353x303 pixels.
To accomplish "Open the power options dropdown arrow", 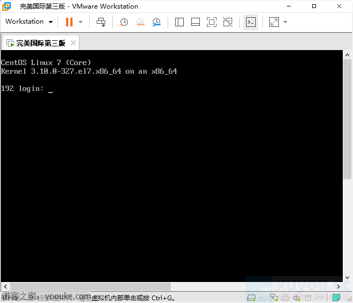I will (81, 22).
